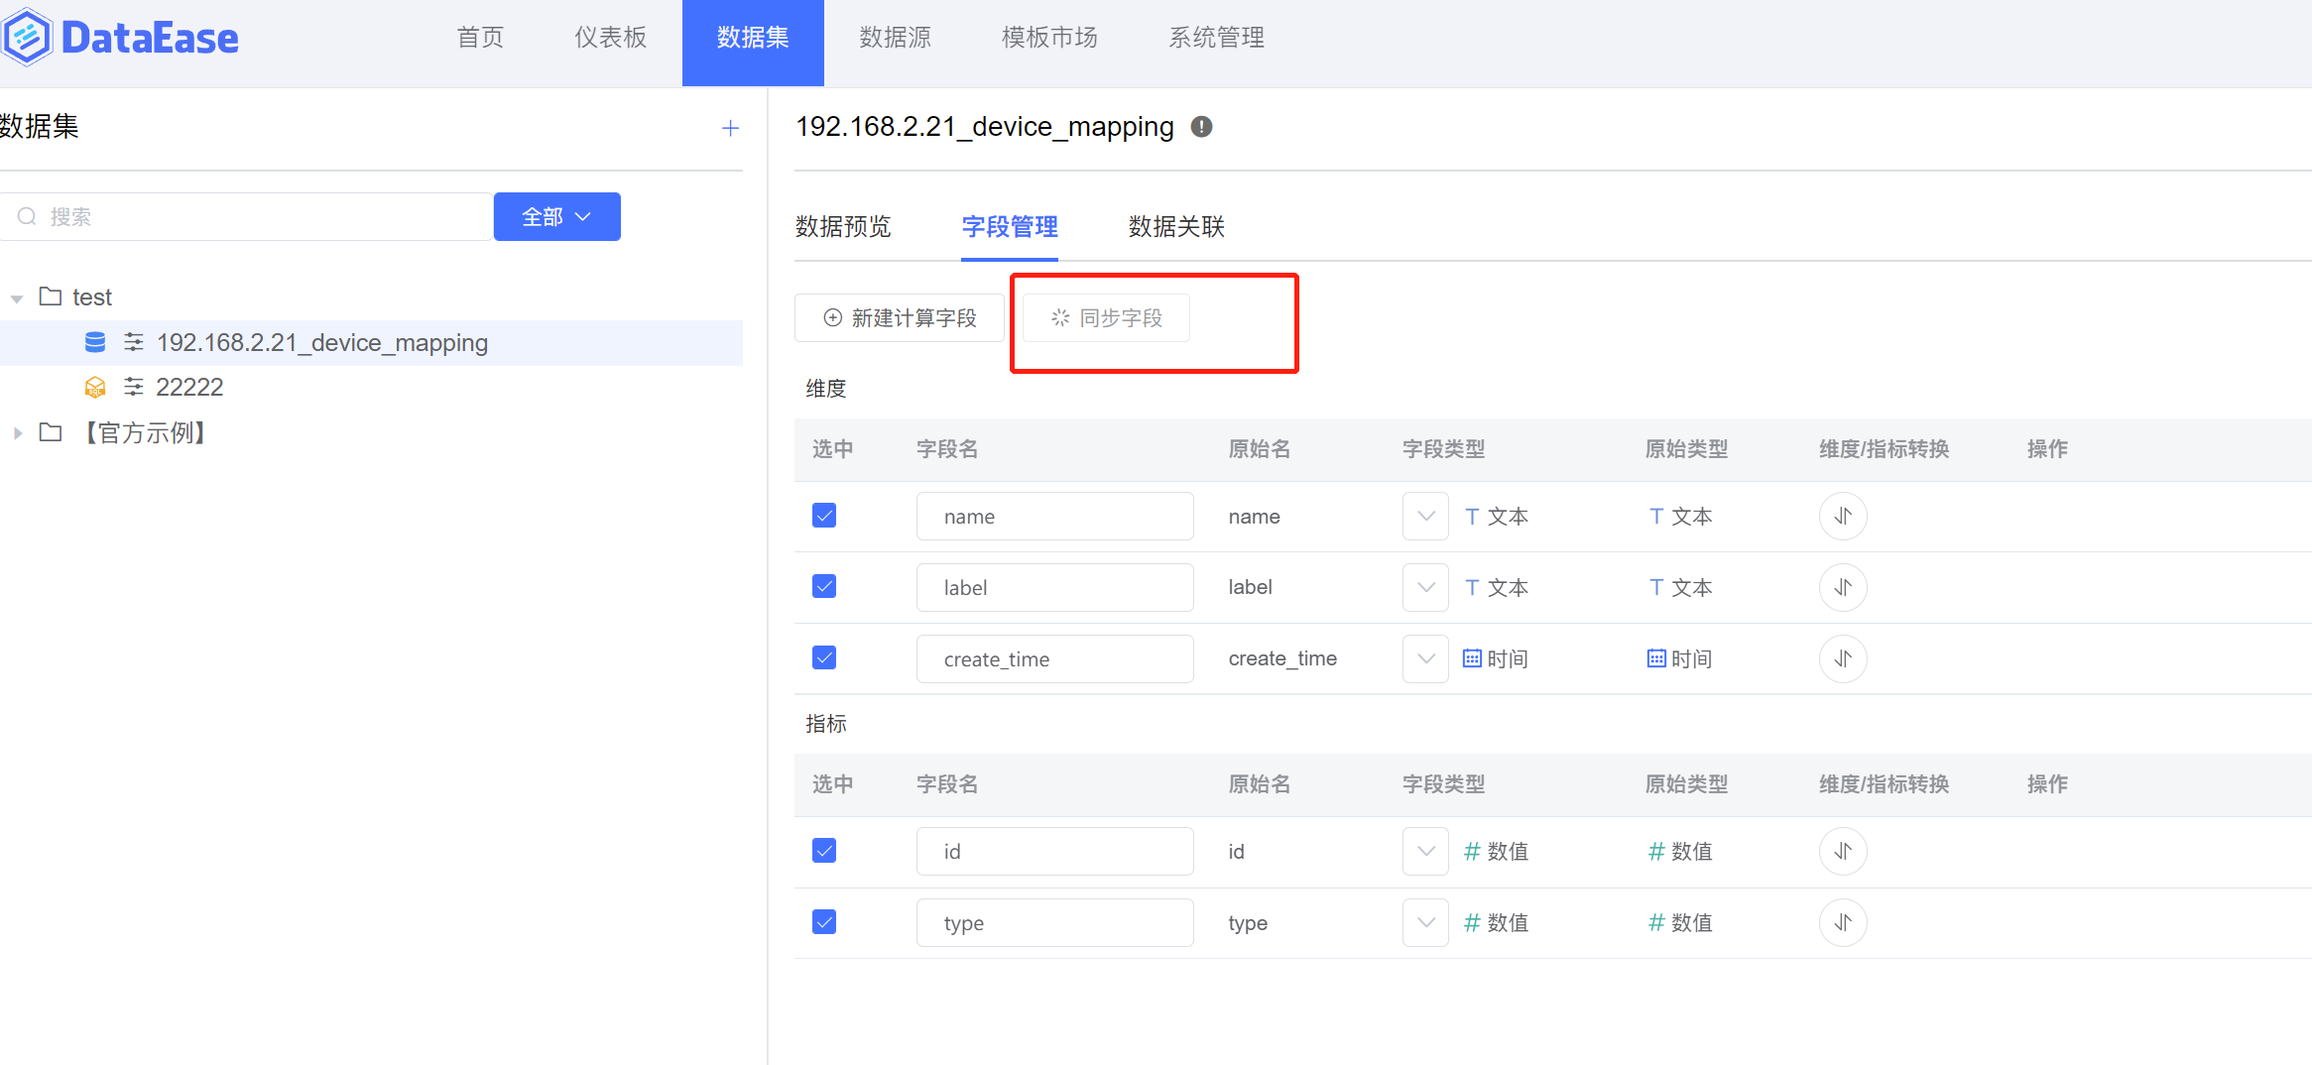Image resolution: width=2312 pixels, height=1065 pixels.
Task: Open field type dropdown for name
Action: tap(1425, 516)
